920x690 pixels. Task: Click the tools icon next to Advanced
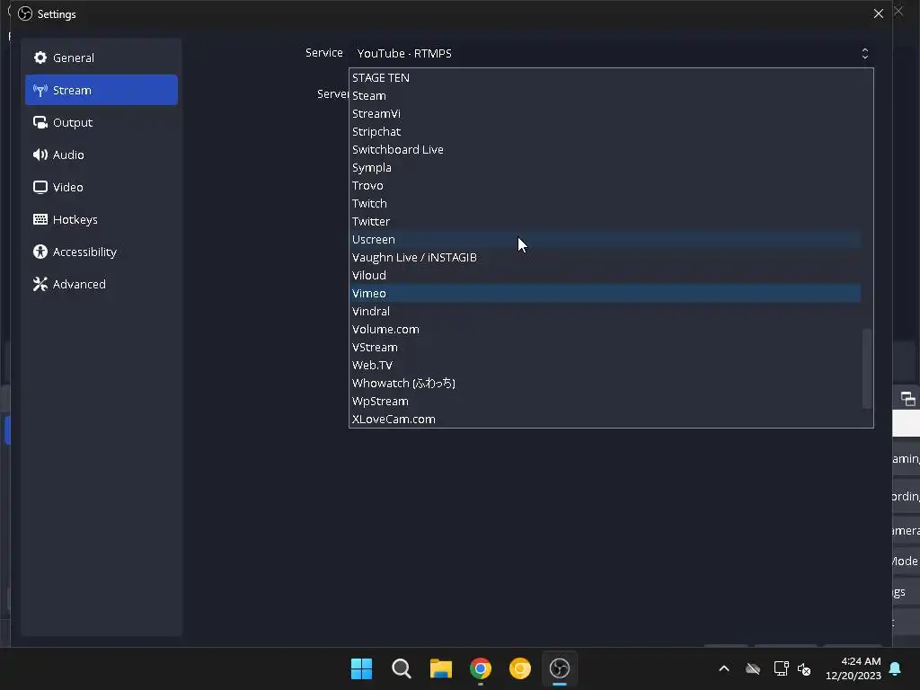pos(40,283)
